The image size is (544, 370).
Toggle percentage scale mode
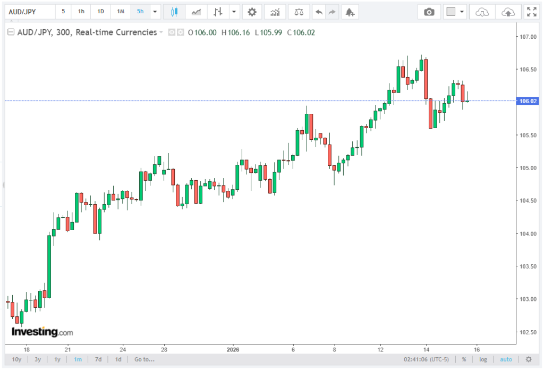coord(464,359)
